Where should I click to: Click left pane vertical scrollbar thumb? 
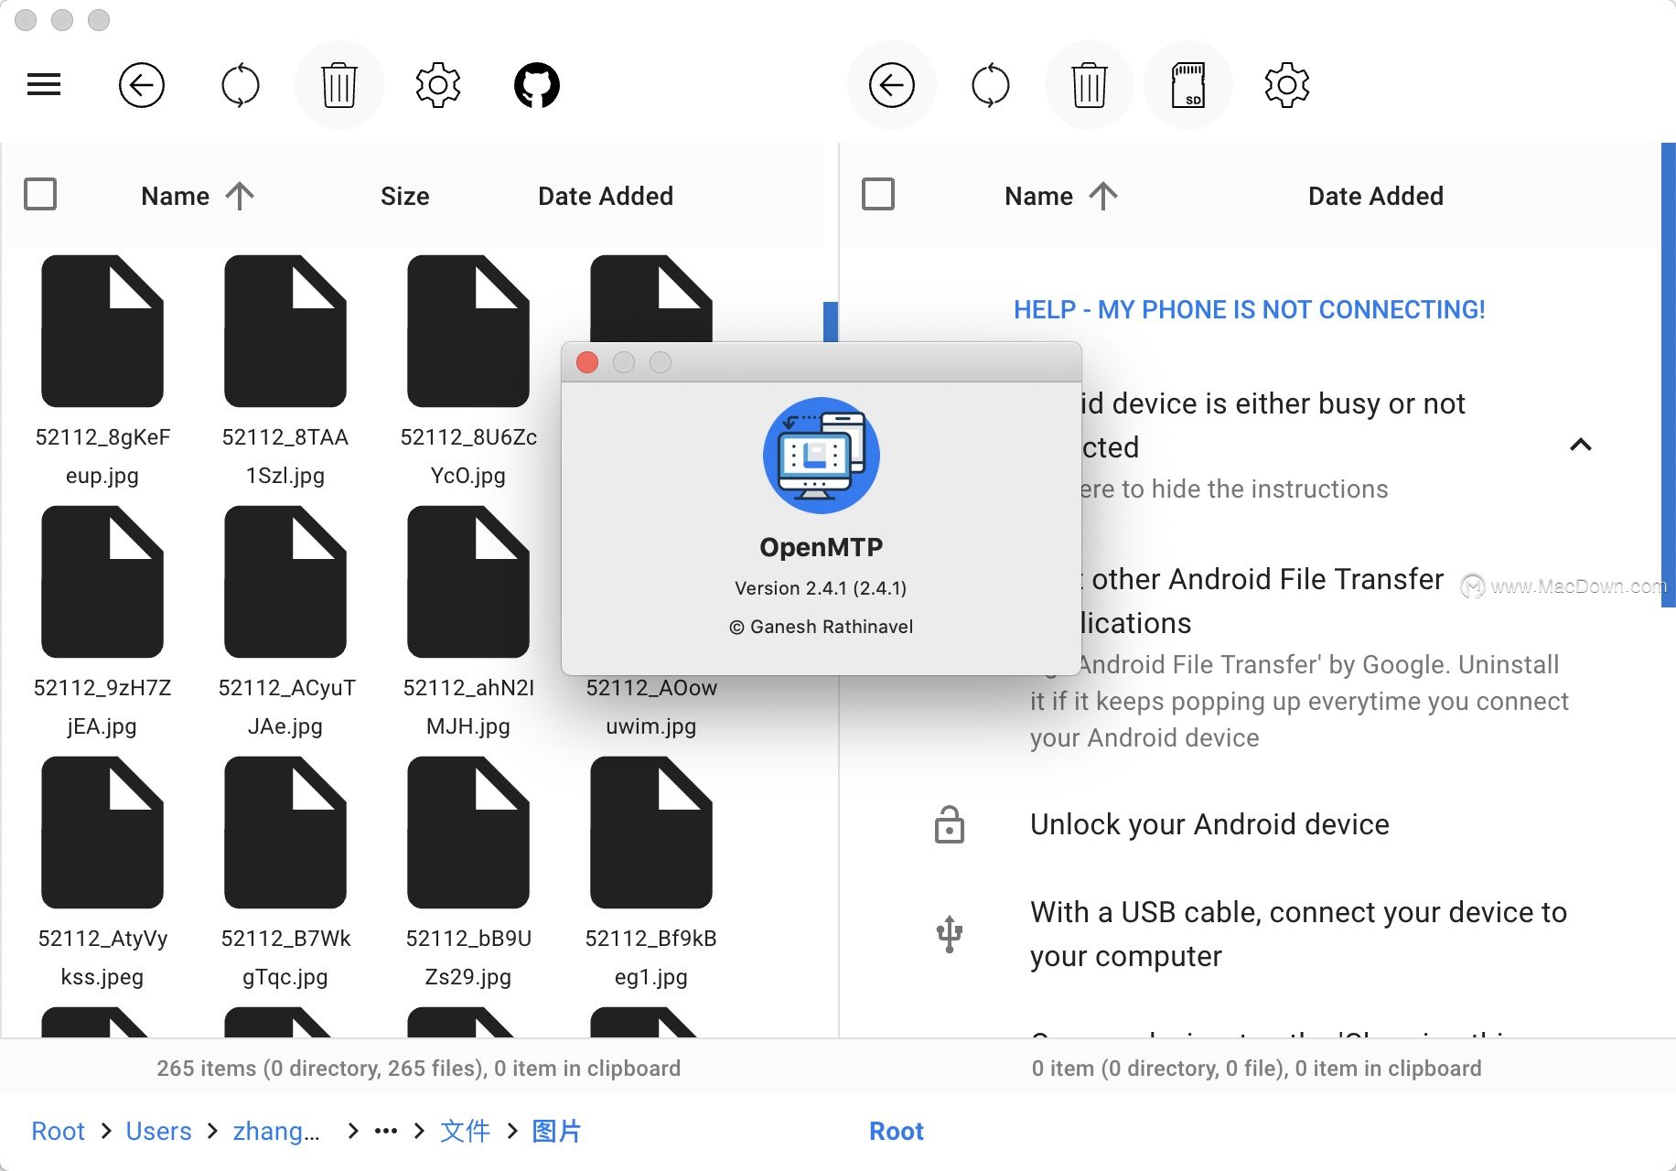pos(831,321)
